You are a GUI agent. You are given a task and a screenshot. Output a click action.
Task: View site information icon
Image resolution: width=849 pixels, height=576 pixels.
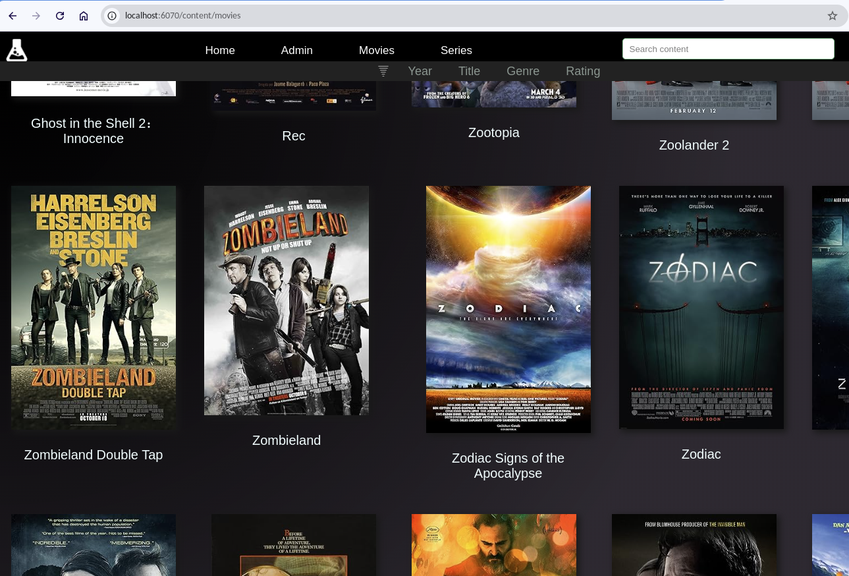coord(113,16)
